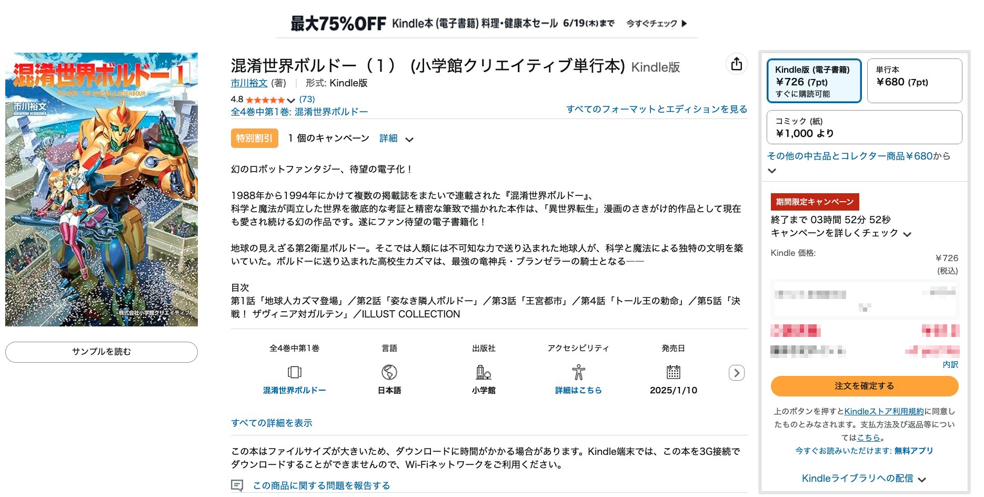Click この商品に関する問題を報告する link
Viewport: 984px width, 497px height.
[x=322, y=485]
